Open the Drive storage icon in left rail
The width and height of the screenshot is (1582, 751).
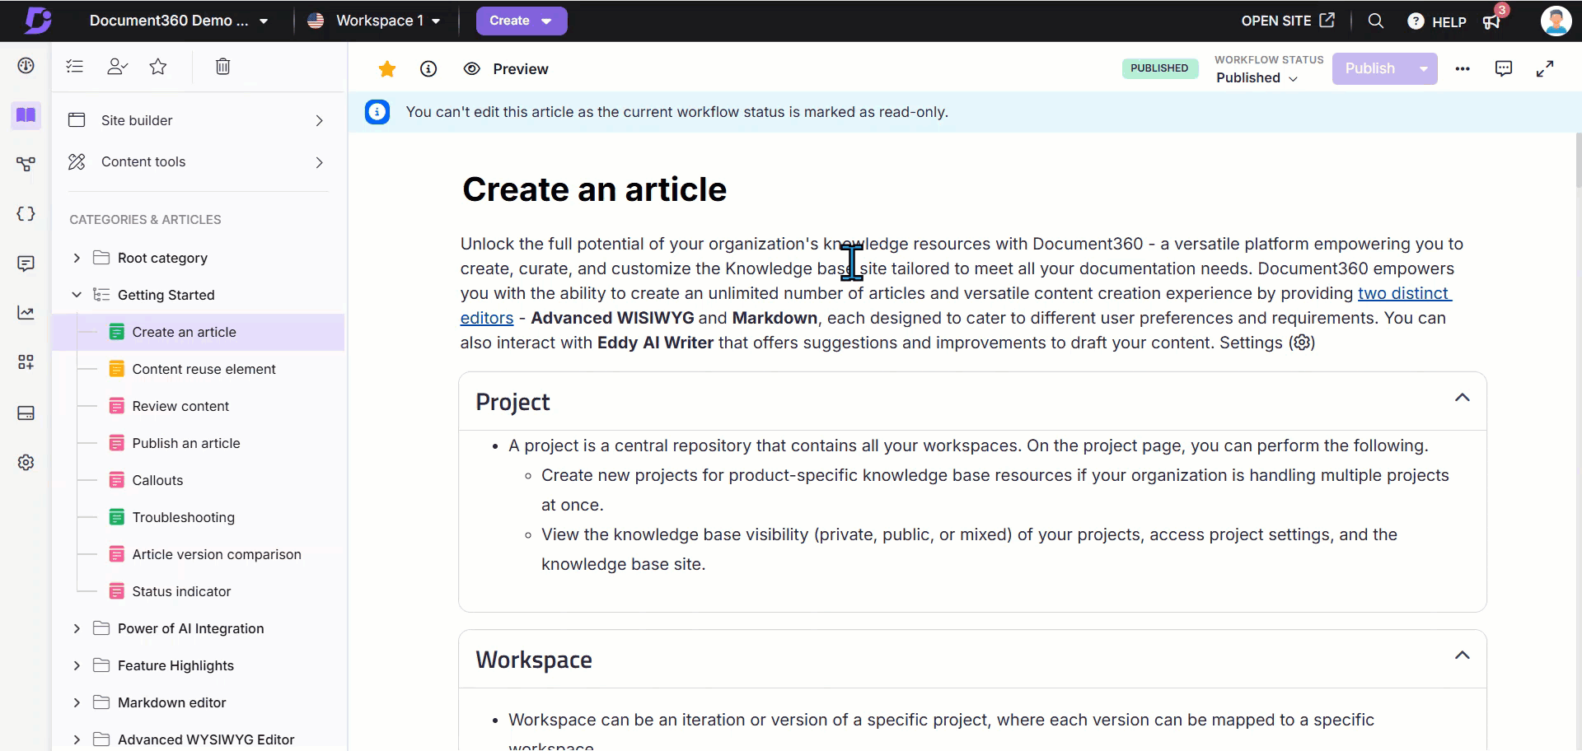(26, 413)
